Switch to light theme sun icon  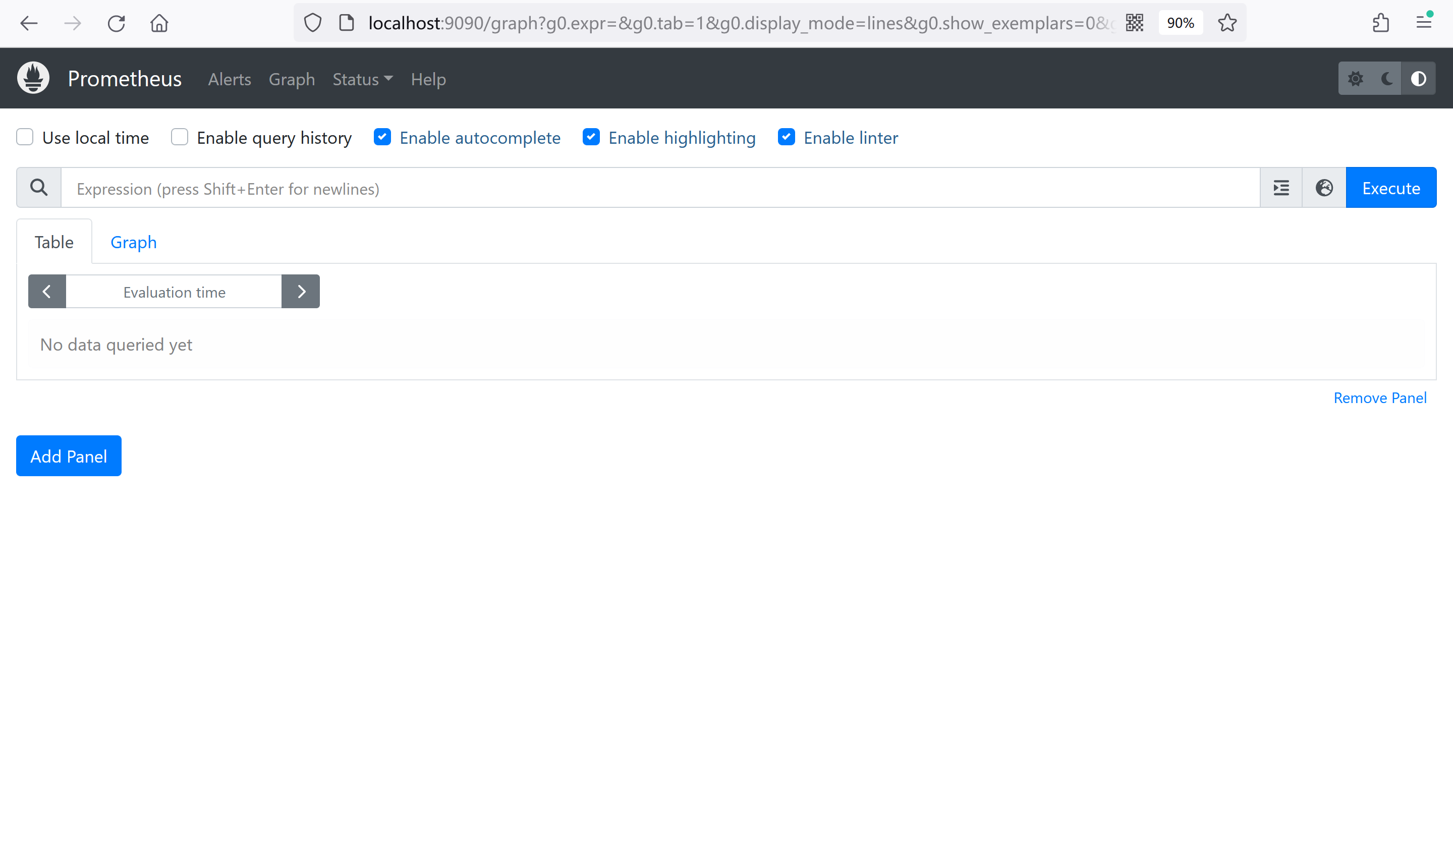click(1355, 78)
